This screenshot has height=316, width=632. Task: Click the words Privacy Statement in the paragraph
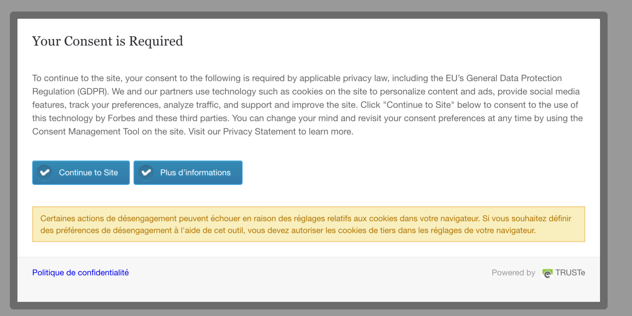click(259, 132)
